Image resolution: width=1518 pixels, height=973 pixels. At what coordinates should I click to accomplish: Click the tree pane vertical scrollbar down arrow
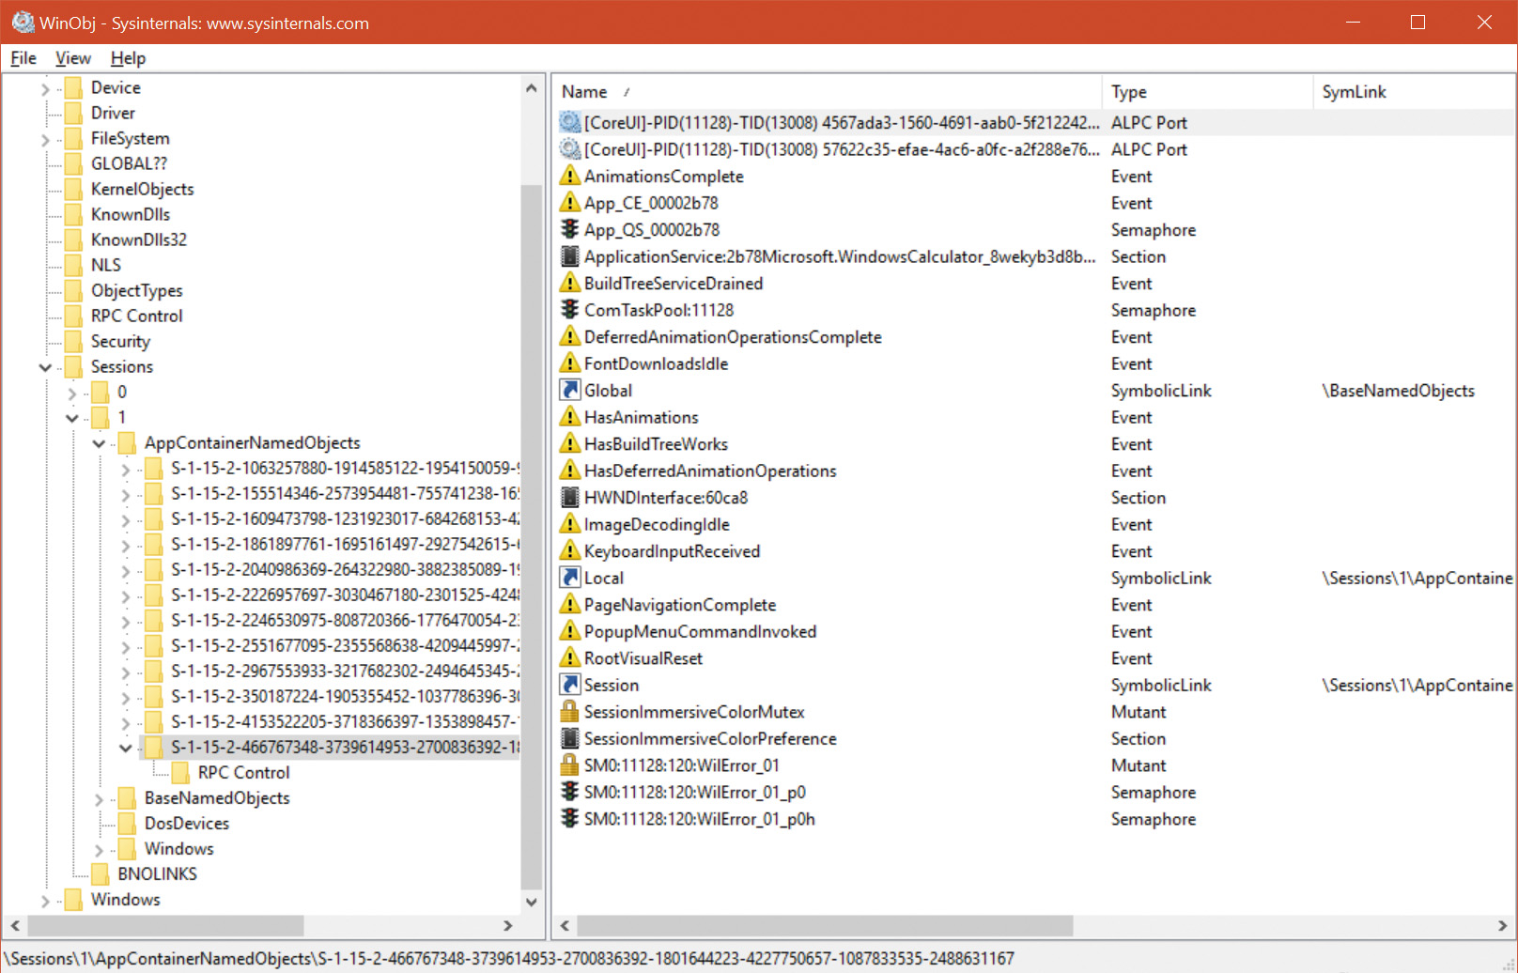point(532,902)
